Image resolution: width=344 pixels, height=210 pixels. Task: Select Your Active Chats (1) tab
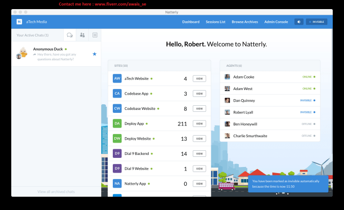32,35
